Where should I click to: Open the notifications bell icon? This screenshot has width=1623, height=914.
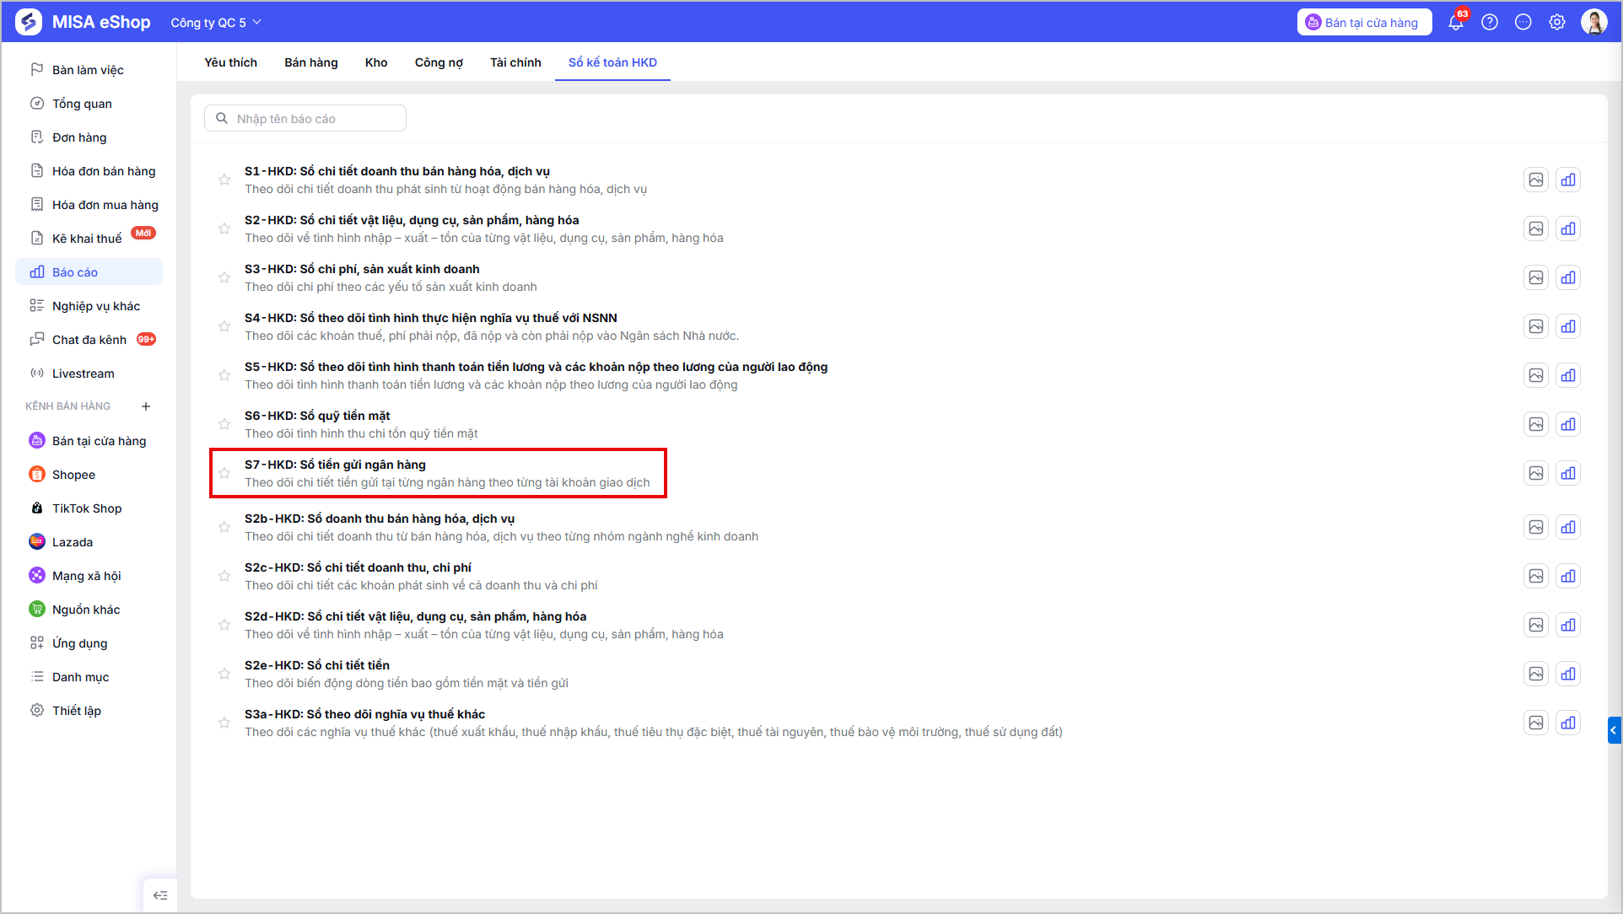pos(1456,23)
